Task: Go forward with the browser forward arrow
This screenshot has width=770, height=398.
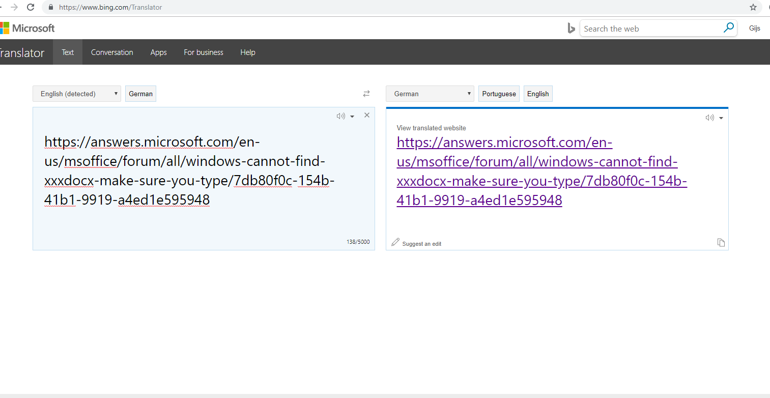Action: tap(14, 7)
